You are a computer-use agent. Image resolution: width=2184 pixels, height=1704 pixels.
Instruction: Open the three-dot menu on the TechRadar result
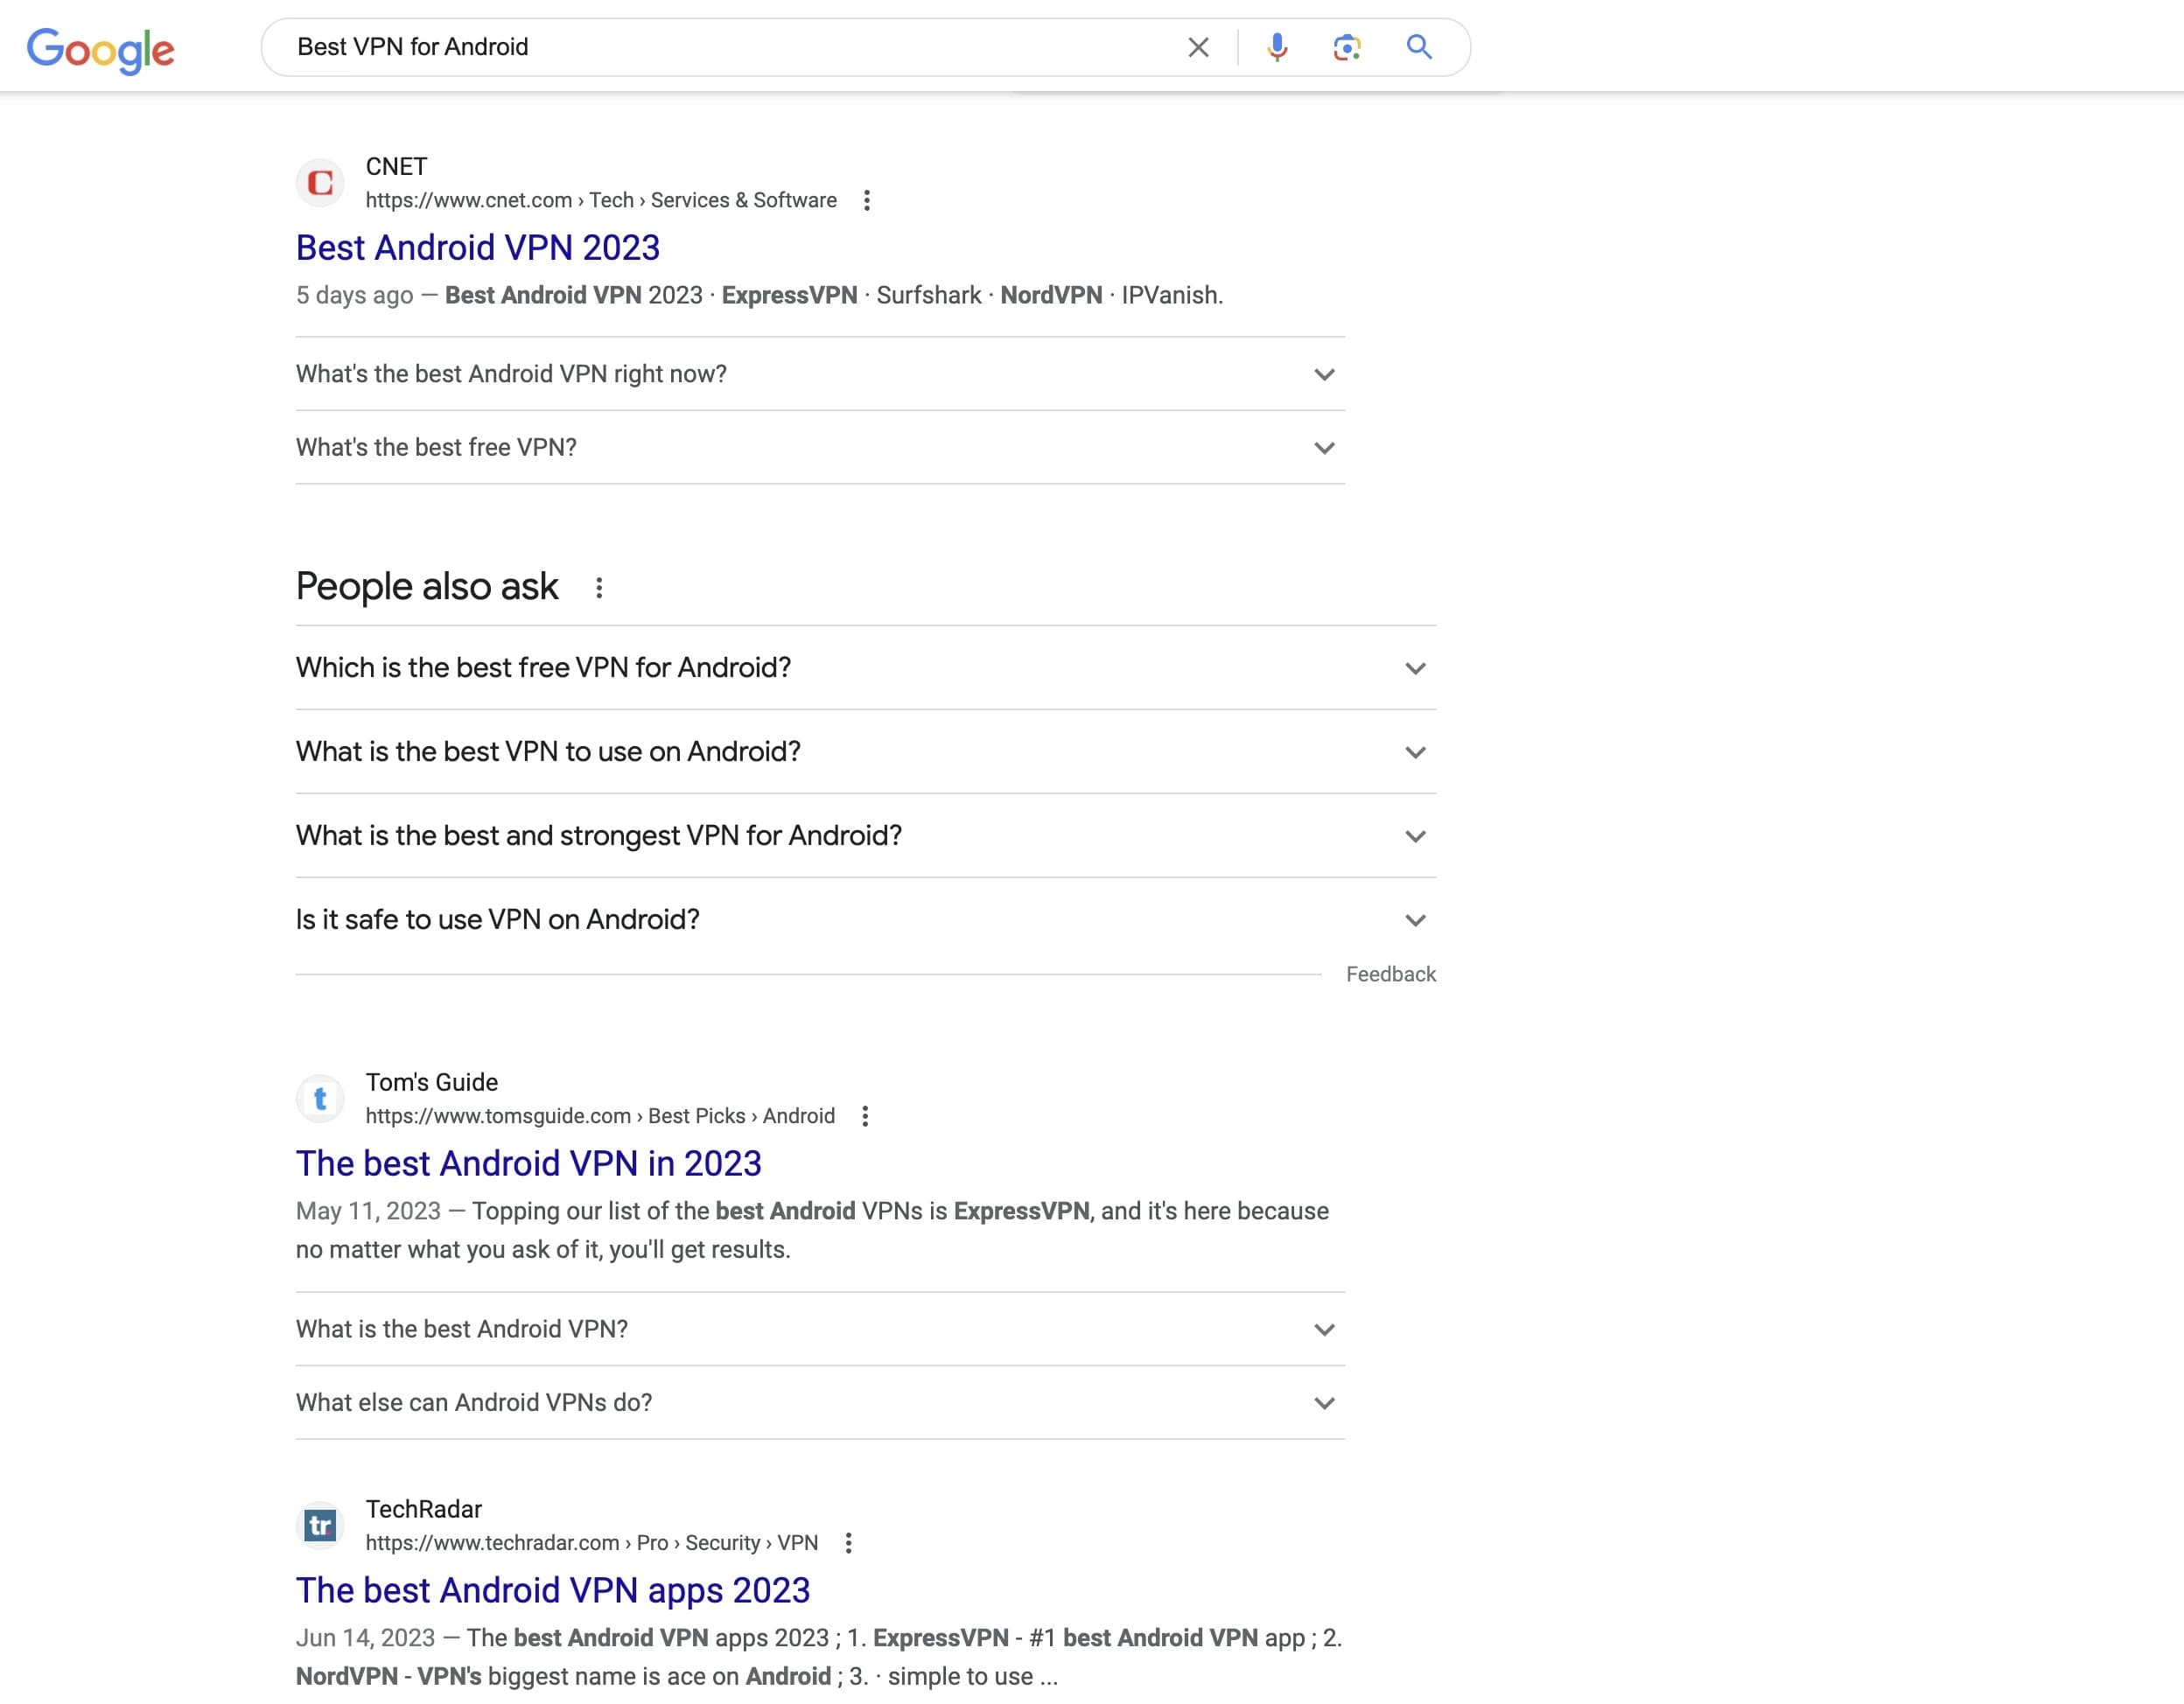coord(849,1543)
